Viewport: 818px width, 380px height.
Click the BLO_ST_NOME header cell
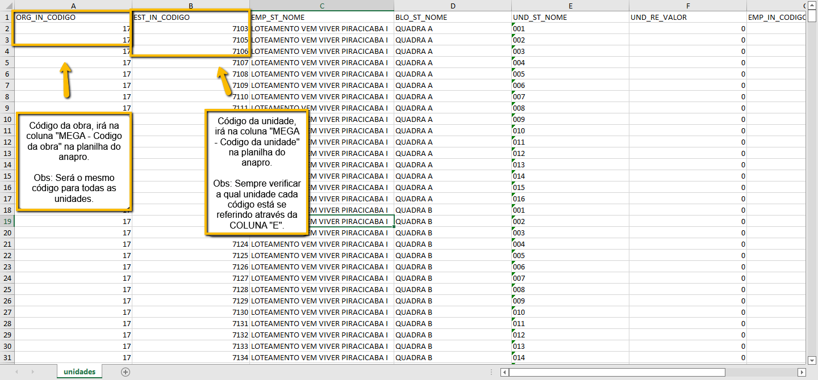pyautogui.click(x=453, y=17)
